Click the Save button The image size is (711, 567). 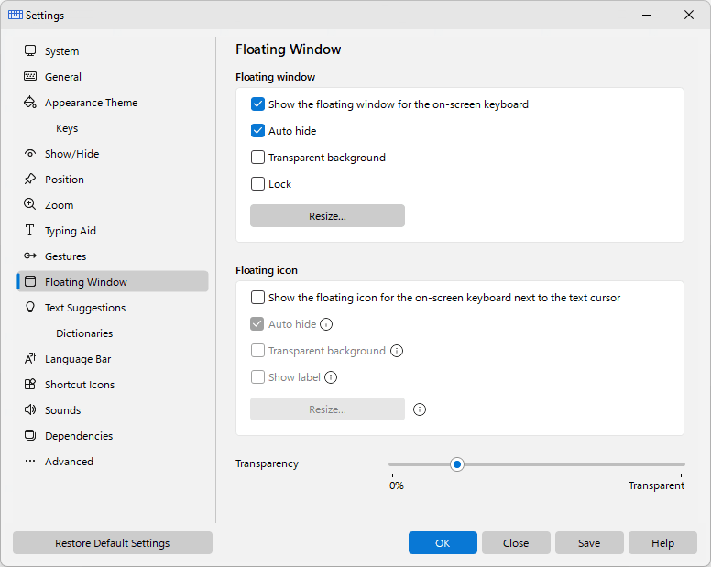589,543
